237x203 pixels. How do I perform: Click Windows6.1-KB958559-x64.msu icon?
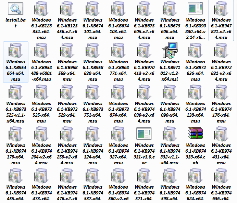67,50
